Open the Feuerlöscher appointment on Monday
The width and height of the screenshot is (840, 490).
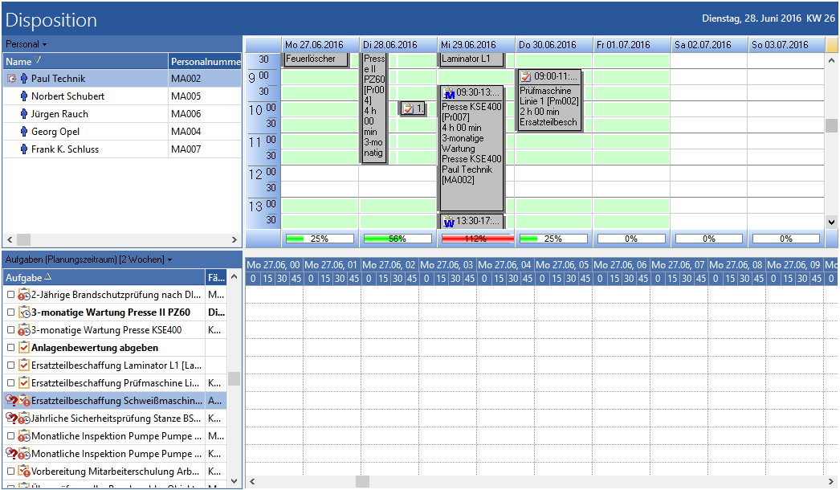tap(316, 59)
